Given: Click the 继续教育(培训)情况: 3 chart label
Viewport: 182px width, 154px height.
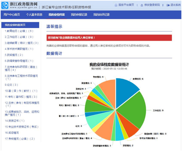Looking at the screenshot, I should click(x=155, y=134).
